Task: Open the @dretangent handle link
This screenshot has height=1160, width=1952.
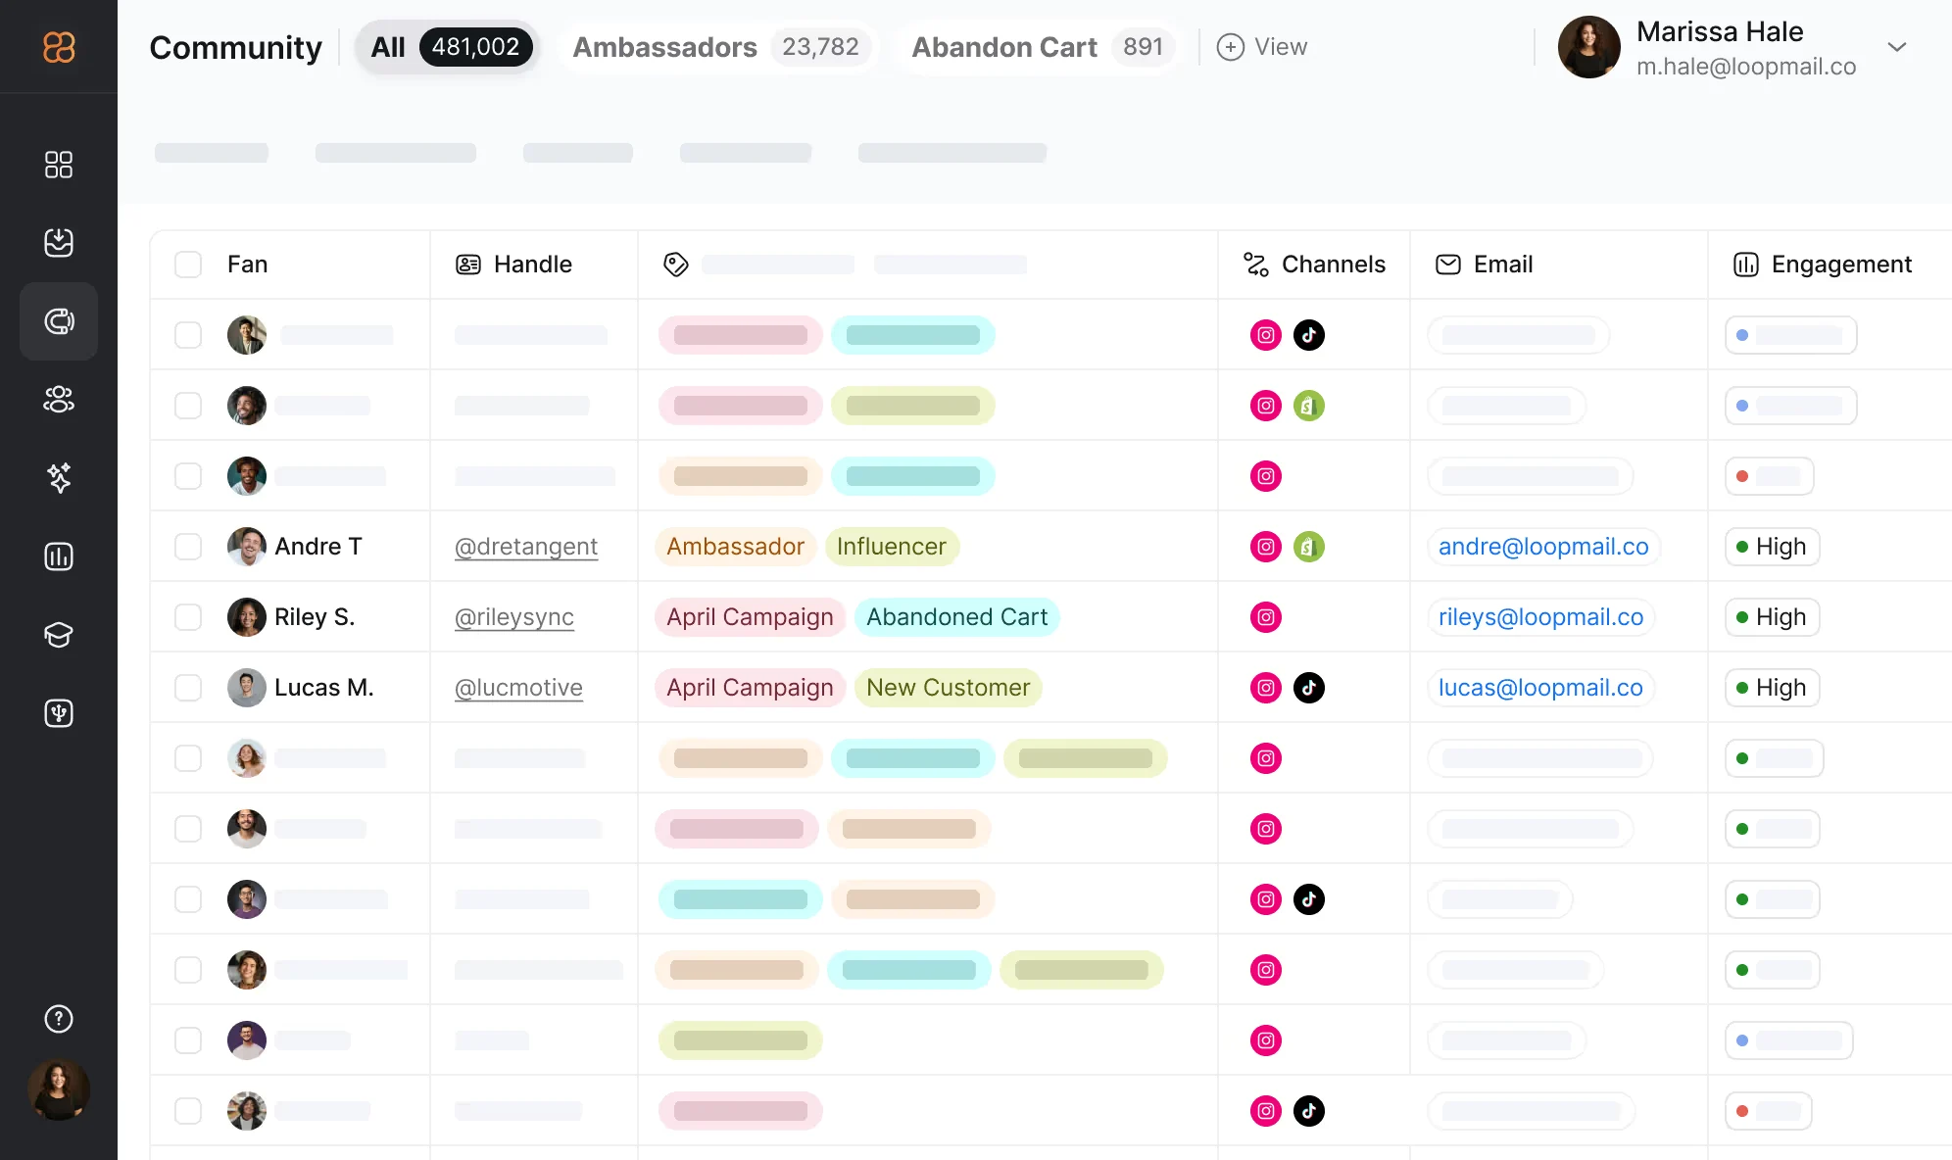Action: click(x=526, y=547)
